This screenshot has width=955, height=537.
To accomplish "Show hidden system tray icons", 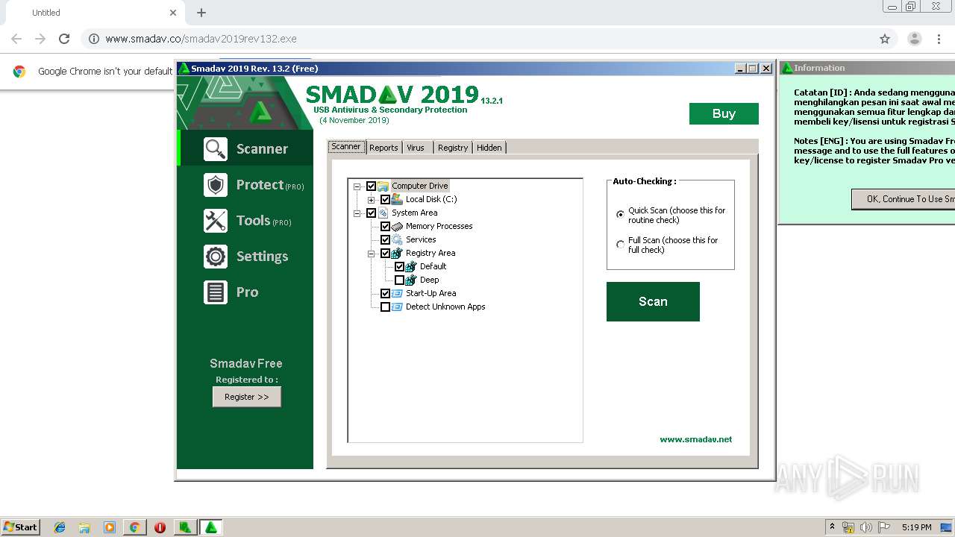I will tap(832, 527).
